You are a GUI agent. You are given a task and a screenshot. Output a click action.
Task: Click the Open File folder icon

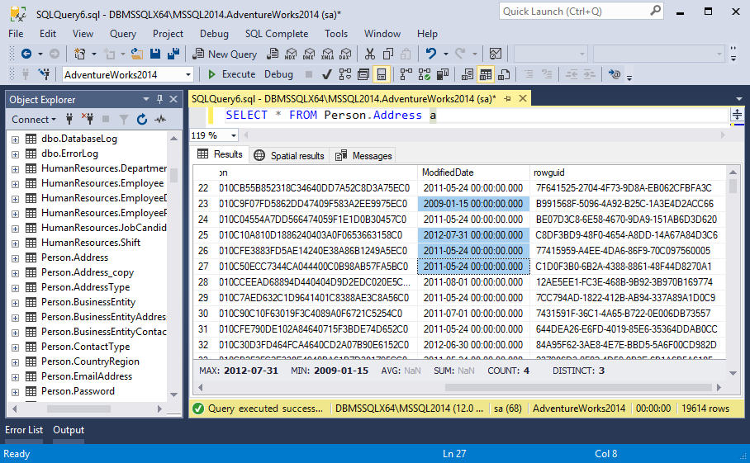[x=137, y=54]
